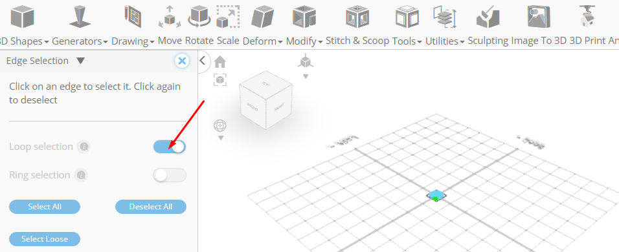Image resolution: width=619 pixels, height=252 pixels.
Task: Collapse the side panel with chevron
Action: pyautogui.click(x=203, y=61)
